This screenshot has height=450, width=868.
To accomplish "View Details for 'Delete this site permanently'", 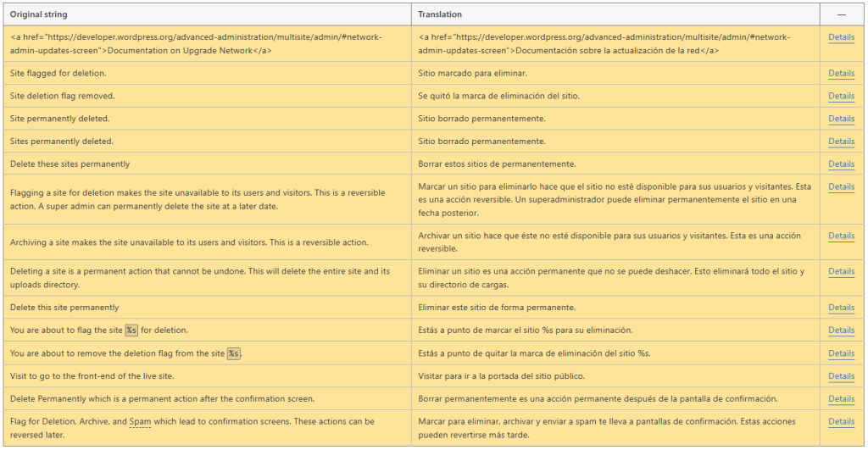I will (841, 308).
